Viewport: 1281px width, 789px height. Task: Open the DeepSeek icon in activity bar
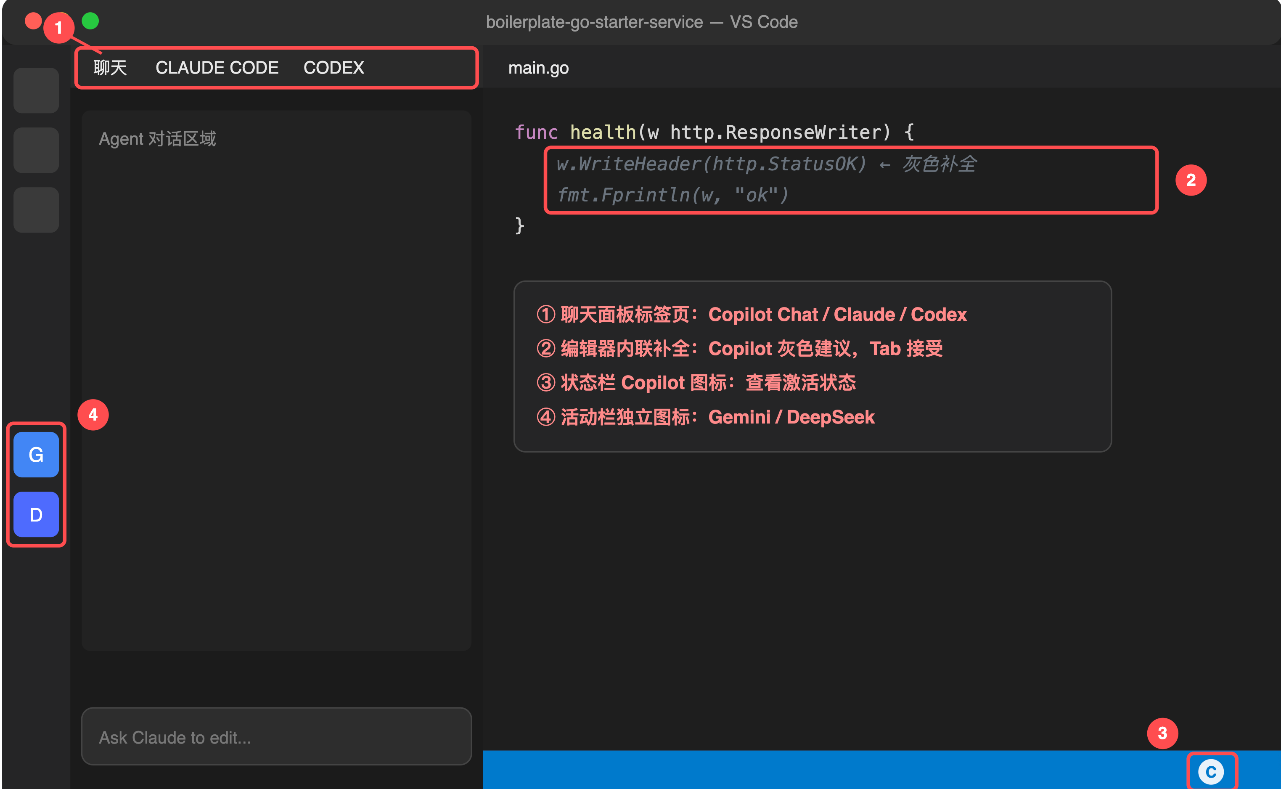pyautogui.click(x=36, y=514)
